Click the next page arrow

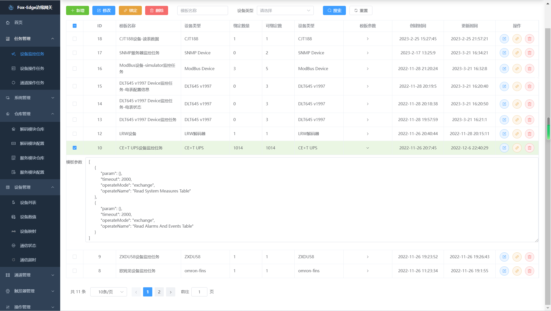171,292
